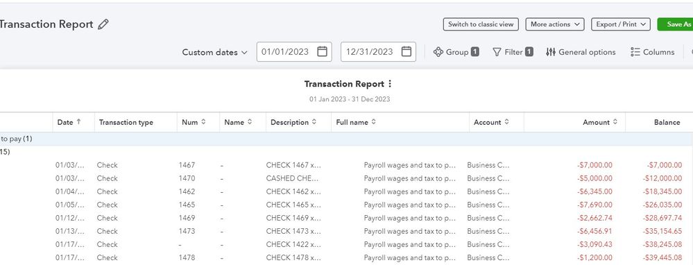
Task: Sort by Date column arrow
Action: [78, 122]
